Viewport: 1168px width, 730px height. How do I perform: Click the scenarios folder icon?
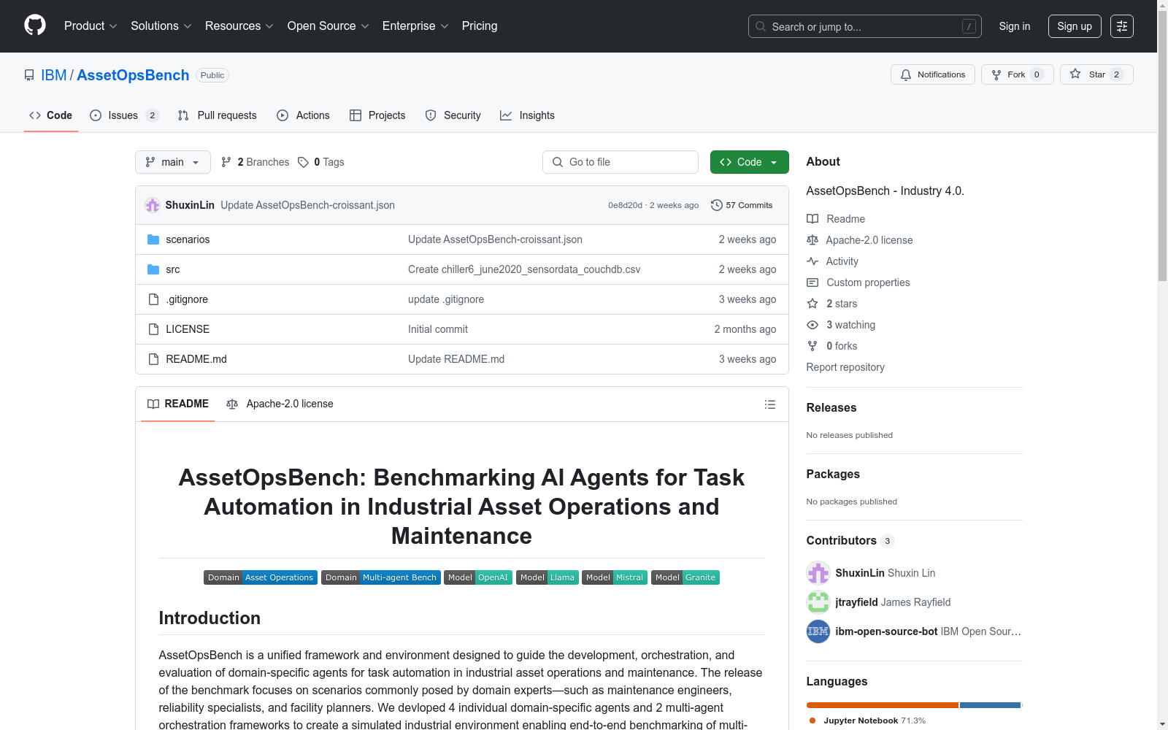click(x=153, y=239)
